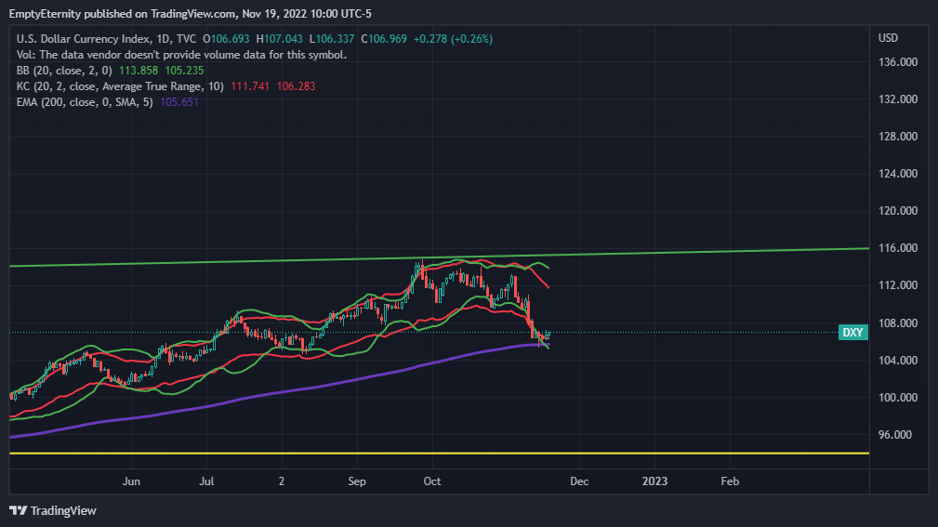The image size is (938, 527).
Task: Click the Vol data vendor notice text
Action: click(181, 55)
